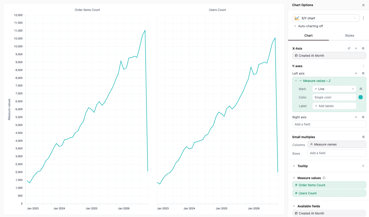Viewport: 369px width, 217px height.
Task: Click Available fields Created At Month
Action: click(x=329, y=213)
